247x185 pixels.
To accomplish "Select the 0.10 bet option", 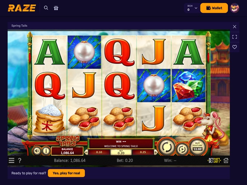I will [x=99, y=152].
